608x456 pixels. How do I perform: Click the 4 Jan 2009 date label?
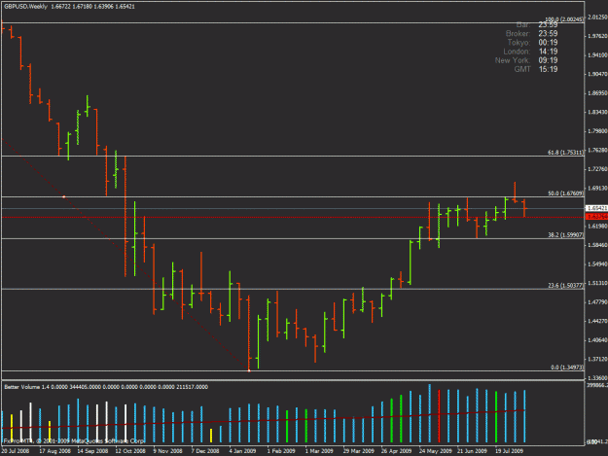tap(243, 451)
